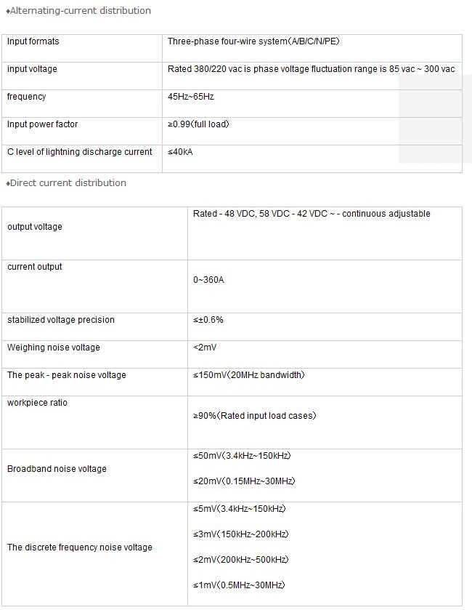Select the Input power factor label

coord(42,124)
